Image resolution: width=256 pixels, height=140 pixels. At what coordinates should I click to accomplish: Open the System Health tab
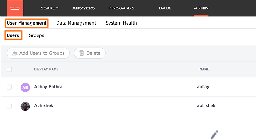[x=121, y=23]
